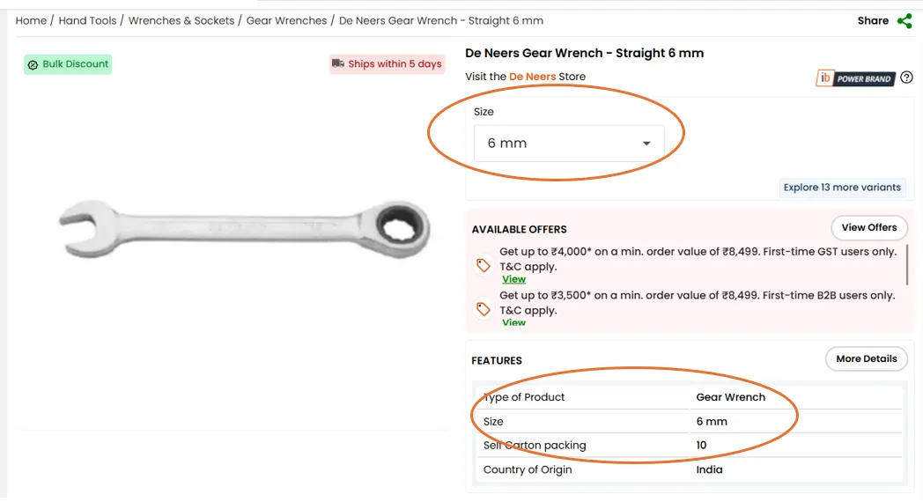The height and width of the screenshot is (502, 923).
Task: Click the green share icon
Action: 905,21
